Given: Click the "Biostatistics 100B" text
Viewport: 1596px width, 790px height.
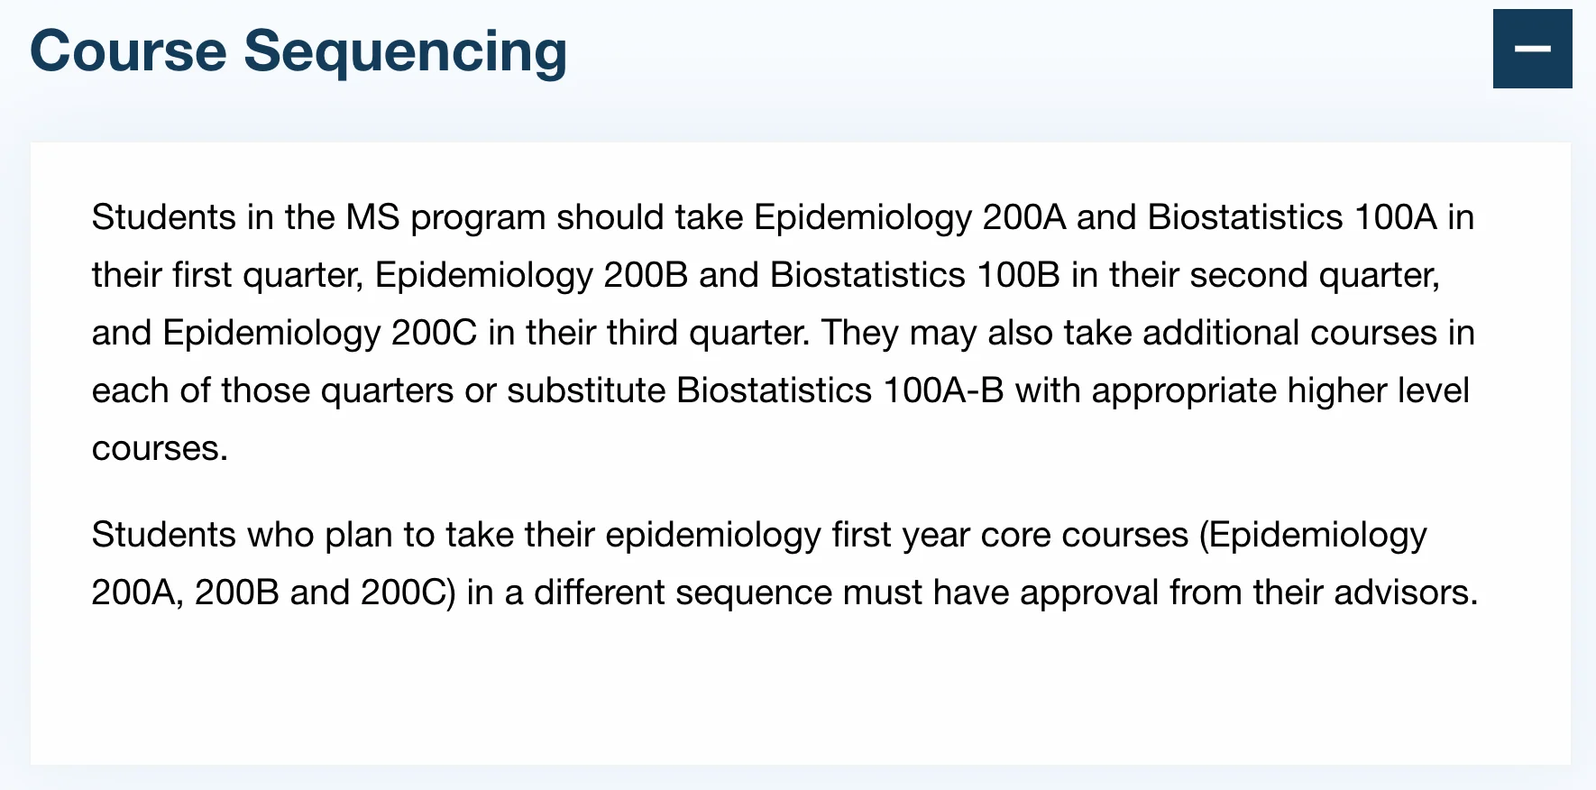Looking at the screenshot, I should tap(914, 276).
